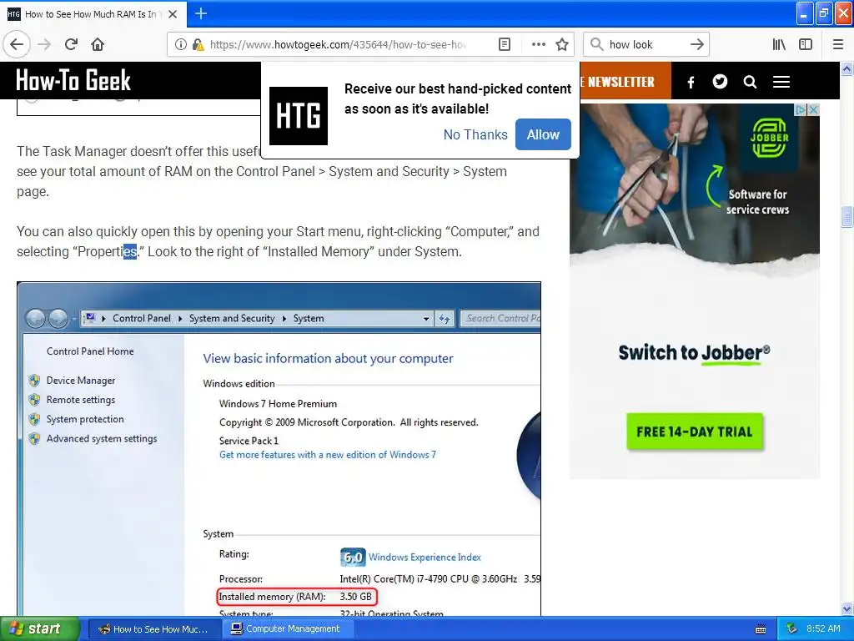Click the Windows 7 System screenshot image

pyautogui.click(x=279, y=448)
